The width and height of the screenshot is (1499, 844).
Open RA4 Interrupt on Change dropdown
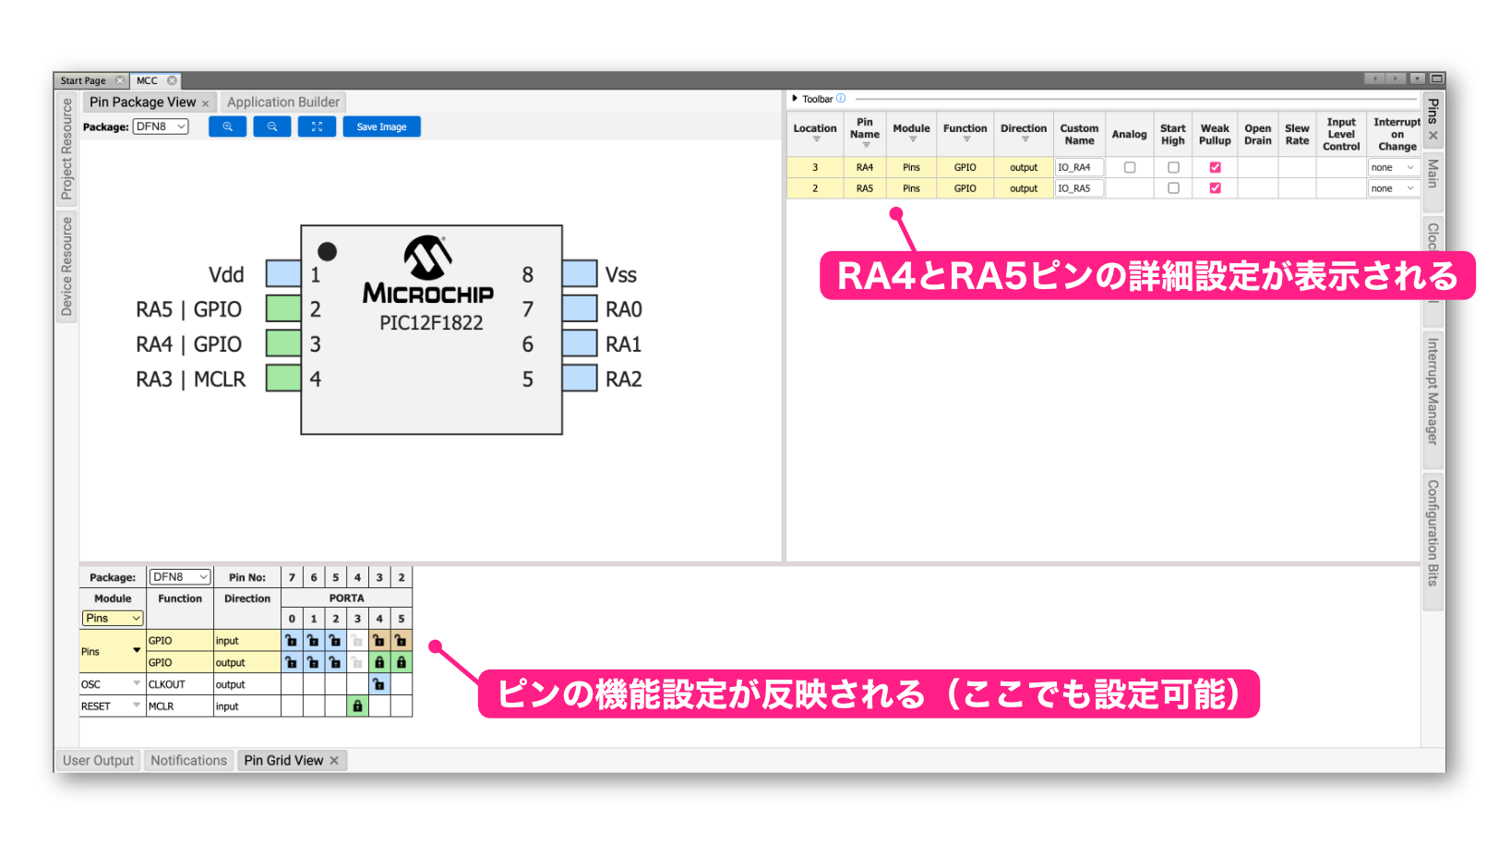point(1393,167)
